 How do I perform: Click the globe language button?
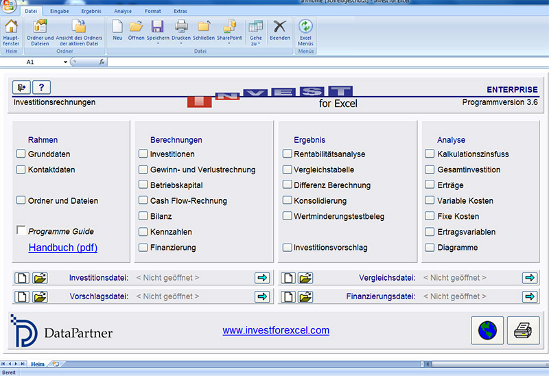pos(487,331)
